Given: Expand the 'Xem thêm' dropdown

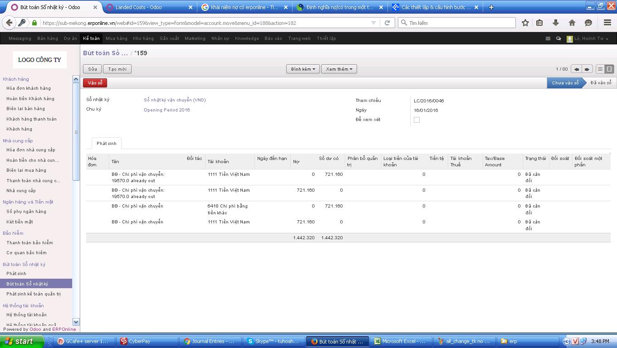Looking at the screenshot, I should [x=339, y=69].
